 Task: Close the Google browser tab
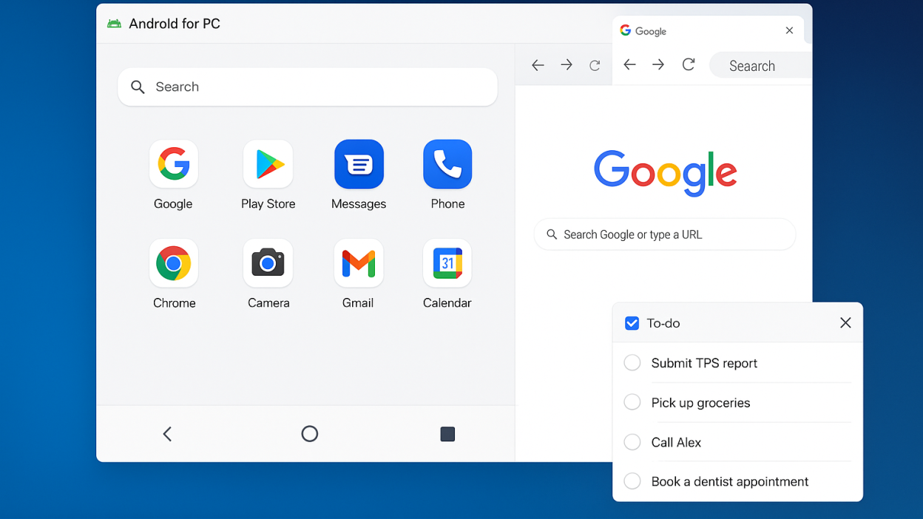point(789,30)
